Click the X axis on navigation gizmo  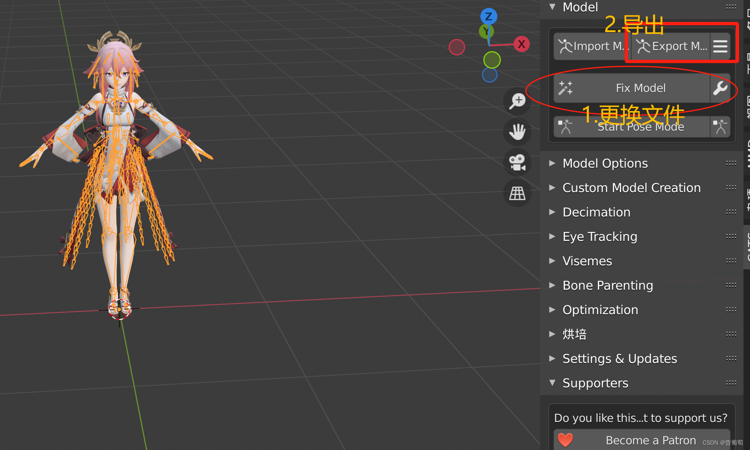[521, 44]
